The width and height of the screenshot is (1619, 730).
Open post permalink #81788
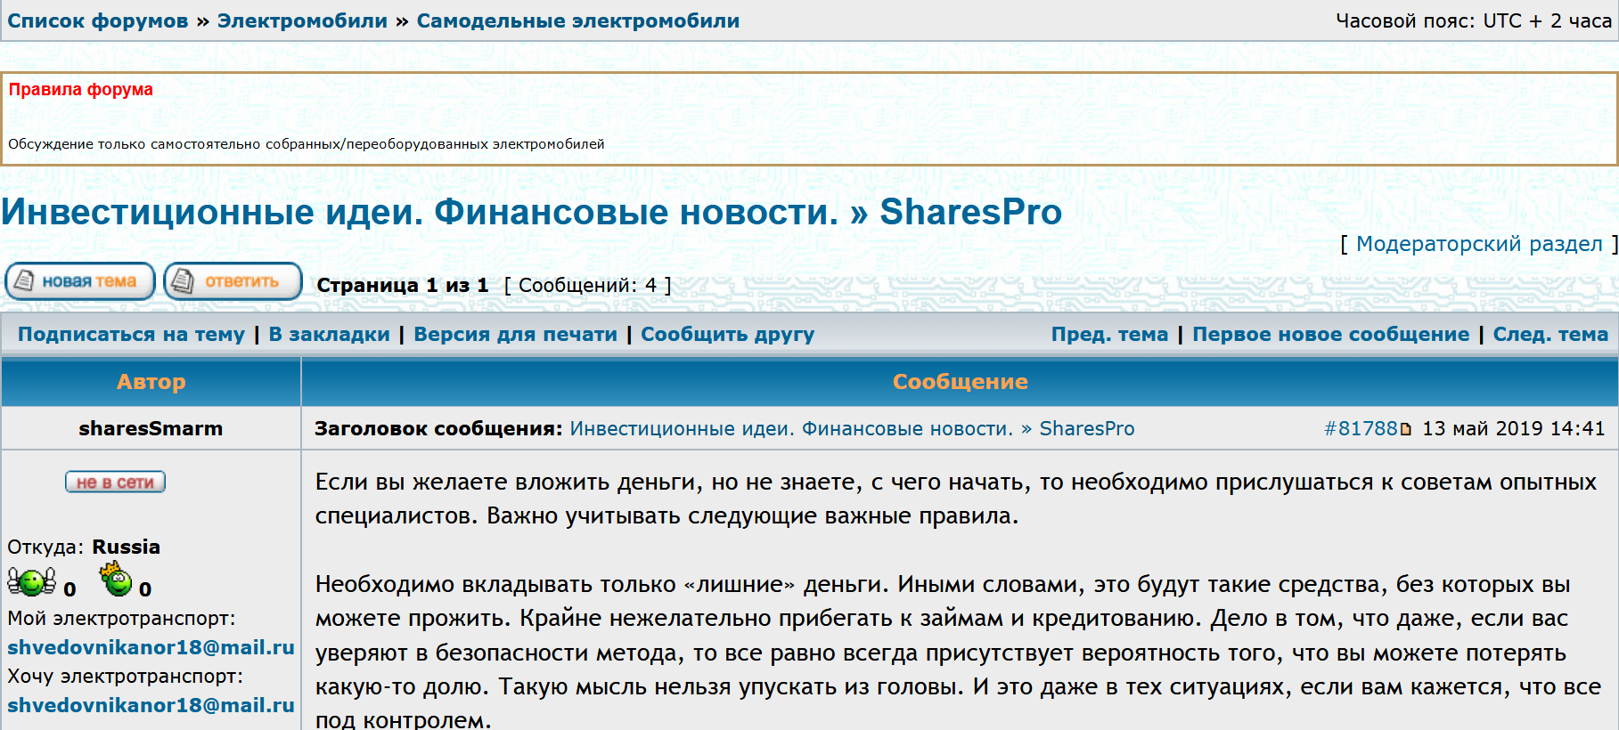click(1361, 429)
